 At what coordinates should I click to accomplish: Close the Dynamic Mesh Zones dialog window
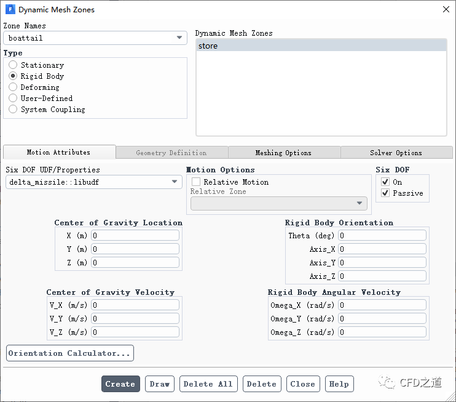click(445, 9)
